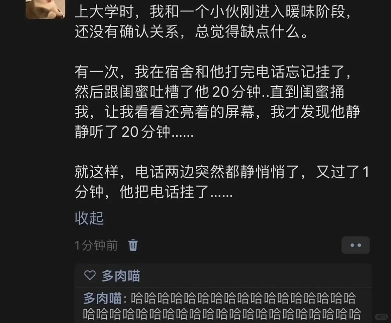
Task: Tap the 哈哈哈 reply text from 多肉喵
Action: click(x=222, y=307)
